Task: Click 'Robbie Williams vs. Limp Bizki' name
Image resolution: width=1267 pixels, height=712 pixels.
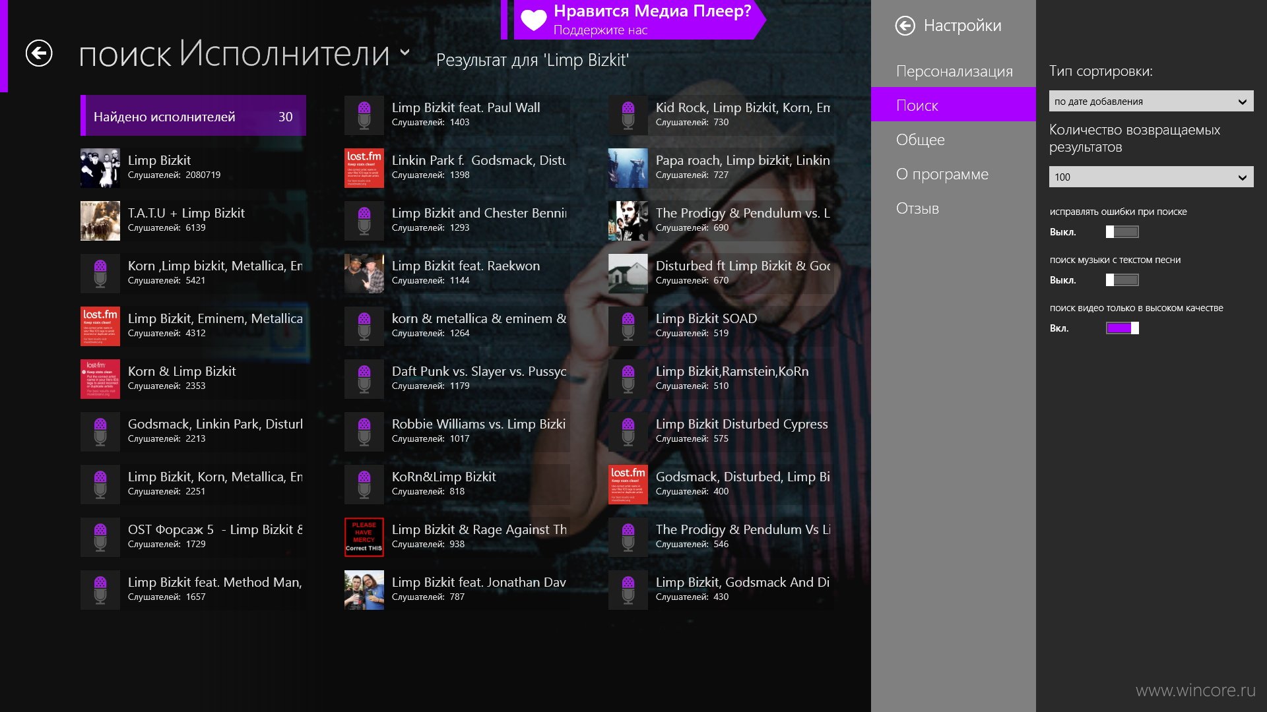Action: point(478,424)
